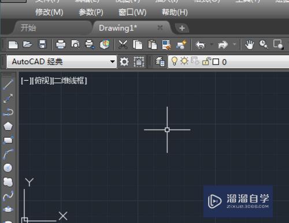Close the Drawing1* tab

click(x=160, y=28)
